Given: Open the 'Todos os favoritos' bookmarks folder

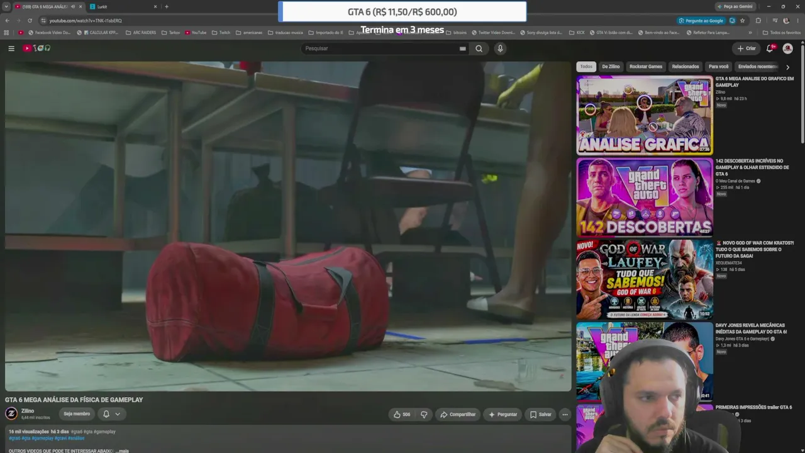Looking at the screenshot, I should pos(782,33).
